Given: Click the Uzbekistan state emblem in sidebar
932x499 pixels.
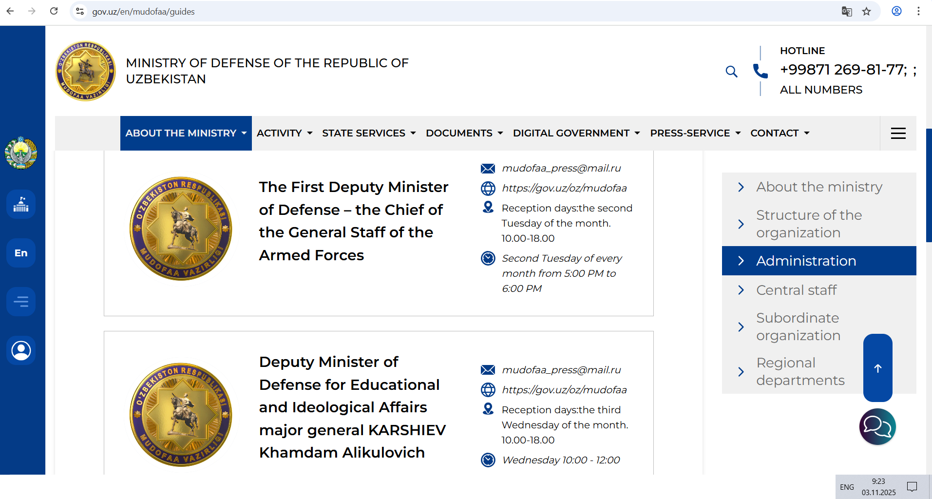Looking at the screenshot, I should pyautogui.click(x=21, y=153).
